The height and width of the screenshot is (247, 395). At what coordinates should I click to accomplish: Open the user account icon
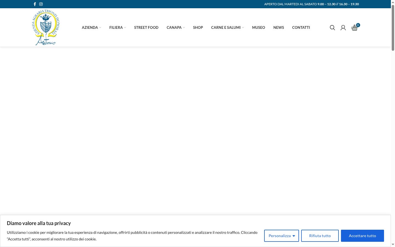click(343, 27)
